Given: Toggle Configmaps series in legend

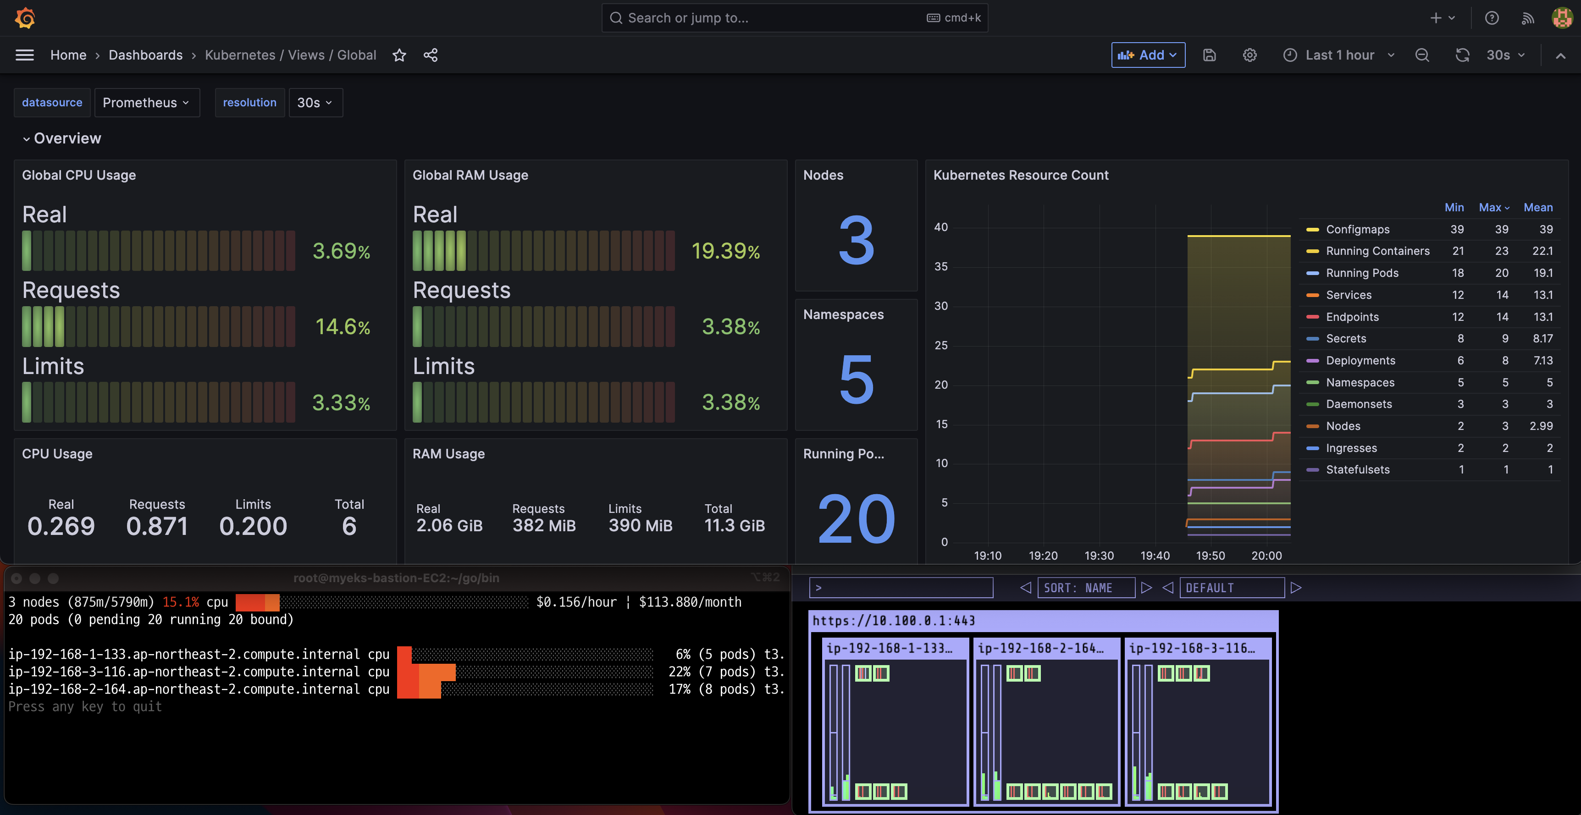Looking at the screenshot, I should [x=1358, y=229].
